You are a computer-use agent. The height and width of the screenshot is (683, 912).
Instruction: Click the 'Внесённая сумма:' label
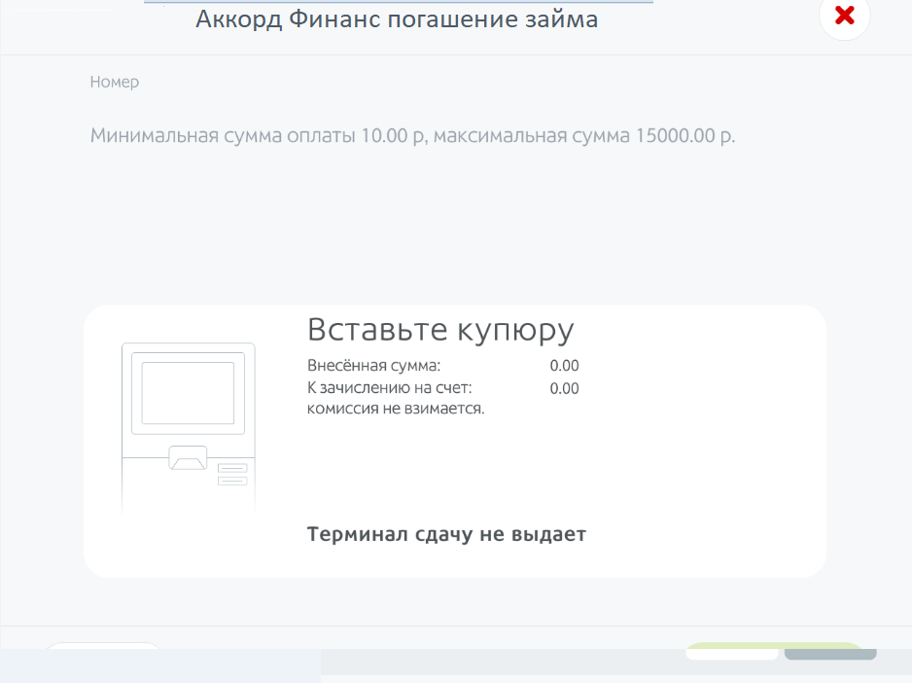tap(374, 366)
